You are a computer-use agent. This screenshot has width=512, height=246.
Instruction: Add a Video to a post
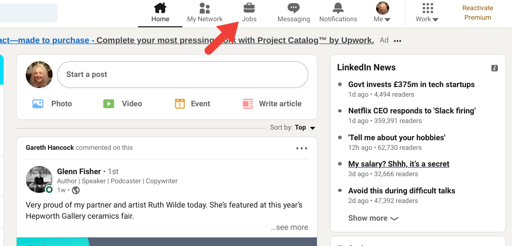122,104
